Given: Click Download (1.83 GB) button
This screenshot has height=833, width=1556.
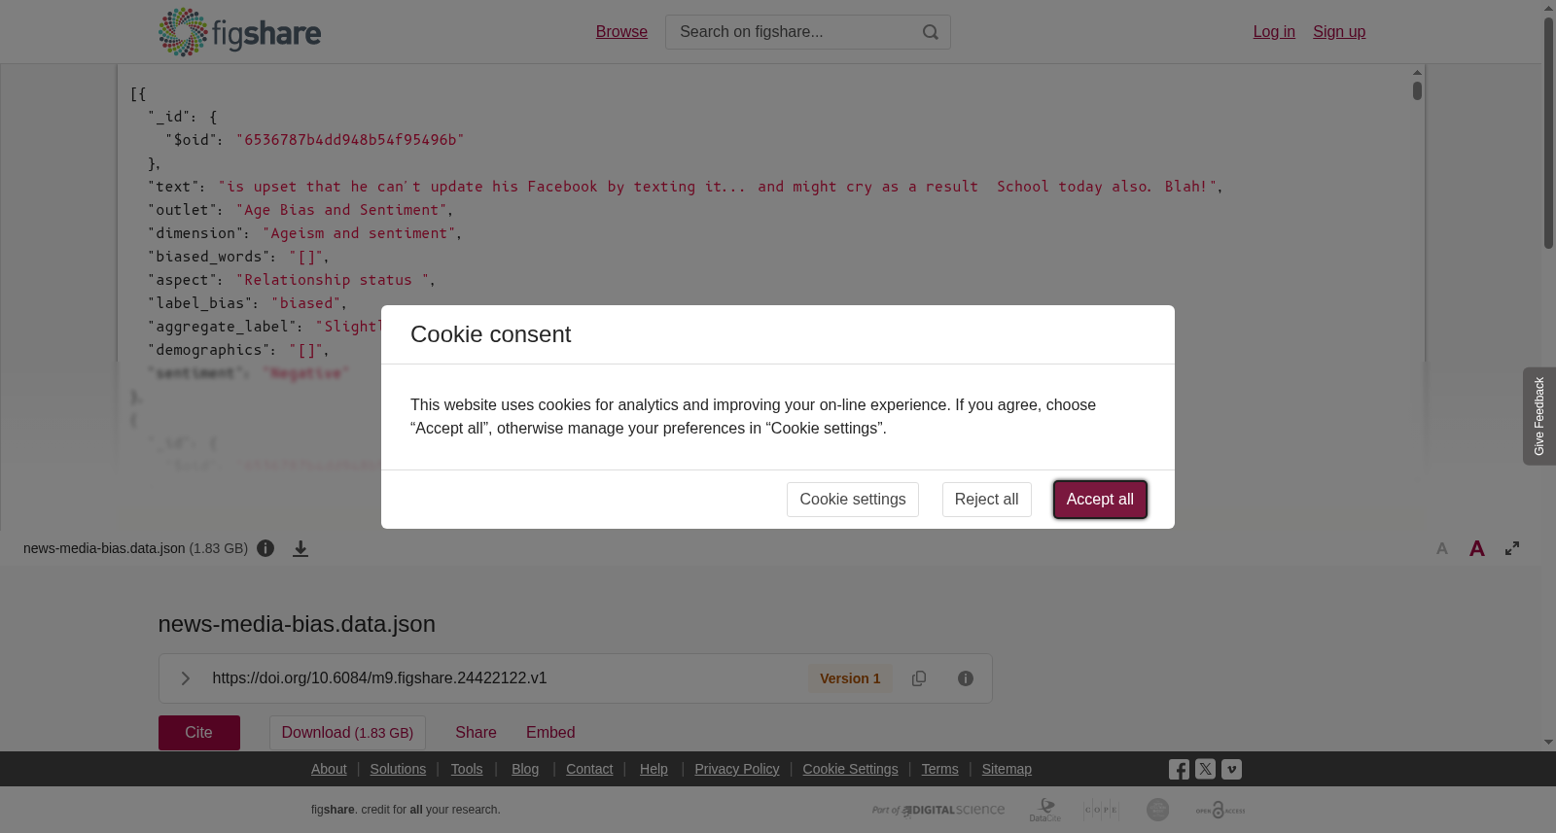Looking at the screenshot, I should pos(347,733).
